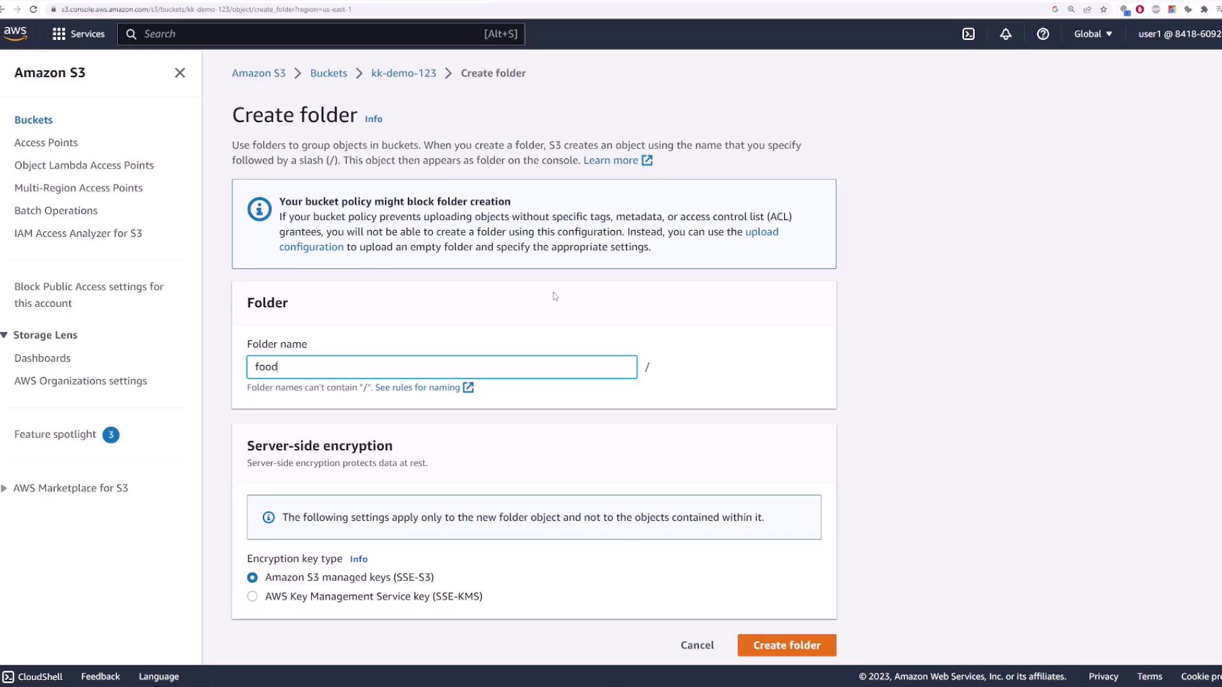
Task: Open Access Points in sidebar
Action: pyautogui.click(x=46, y=142)
